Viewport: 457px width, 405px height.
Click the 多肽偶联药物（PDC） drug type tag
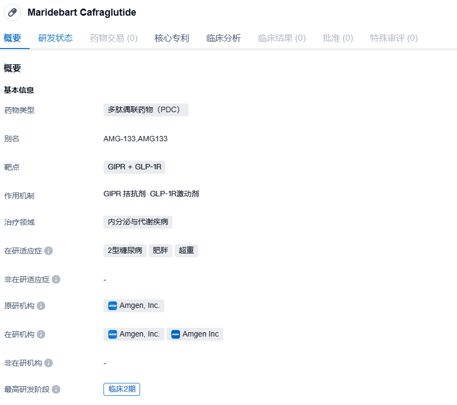point(146,110)
